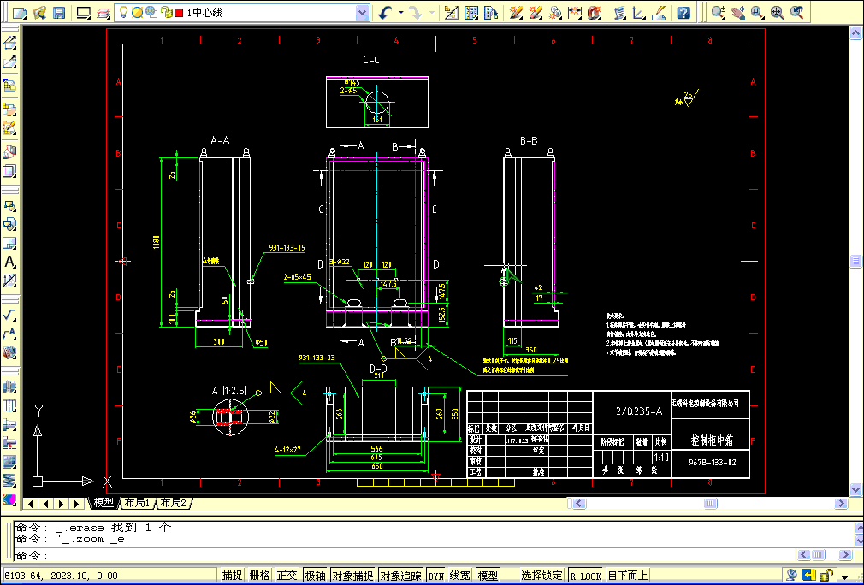Screen dimensions: 864x585
Task: Toggle 对象追踪 object tracking
Action: [x=400, y=576]
